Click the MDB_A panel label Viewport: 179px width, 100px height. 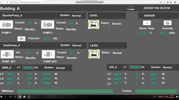coord(7,68)
